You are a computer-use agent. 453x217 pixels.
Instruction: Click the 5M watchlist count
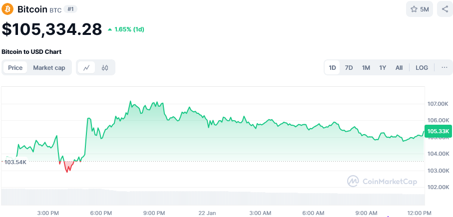425,9
